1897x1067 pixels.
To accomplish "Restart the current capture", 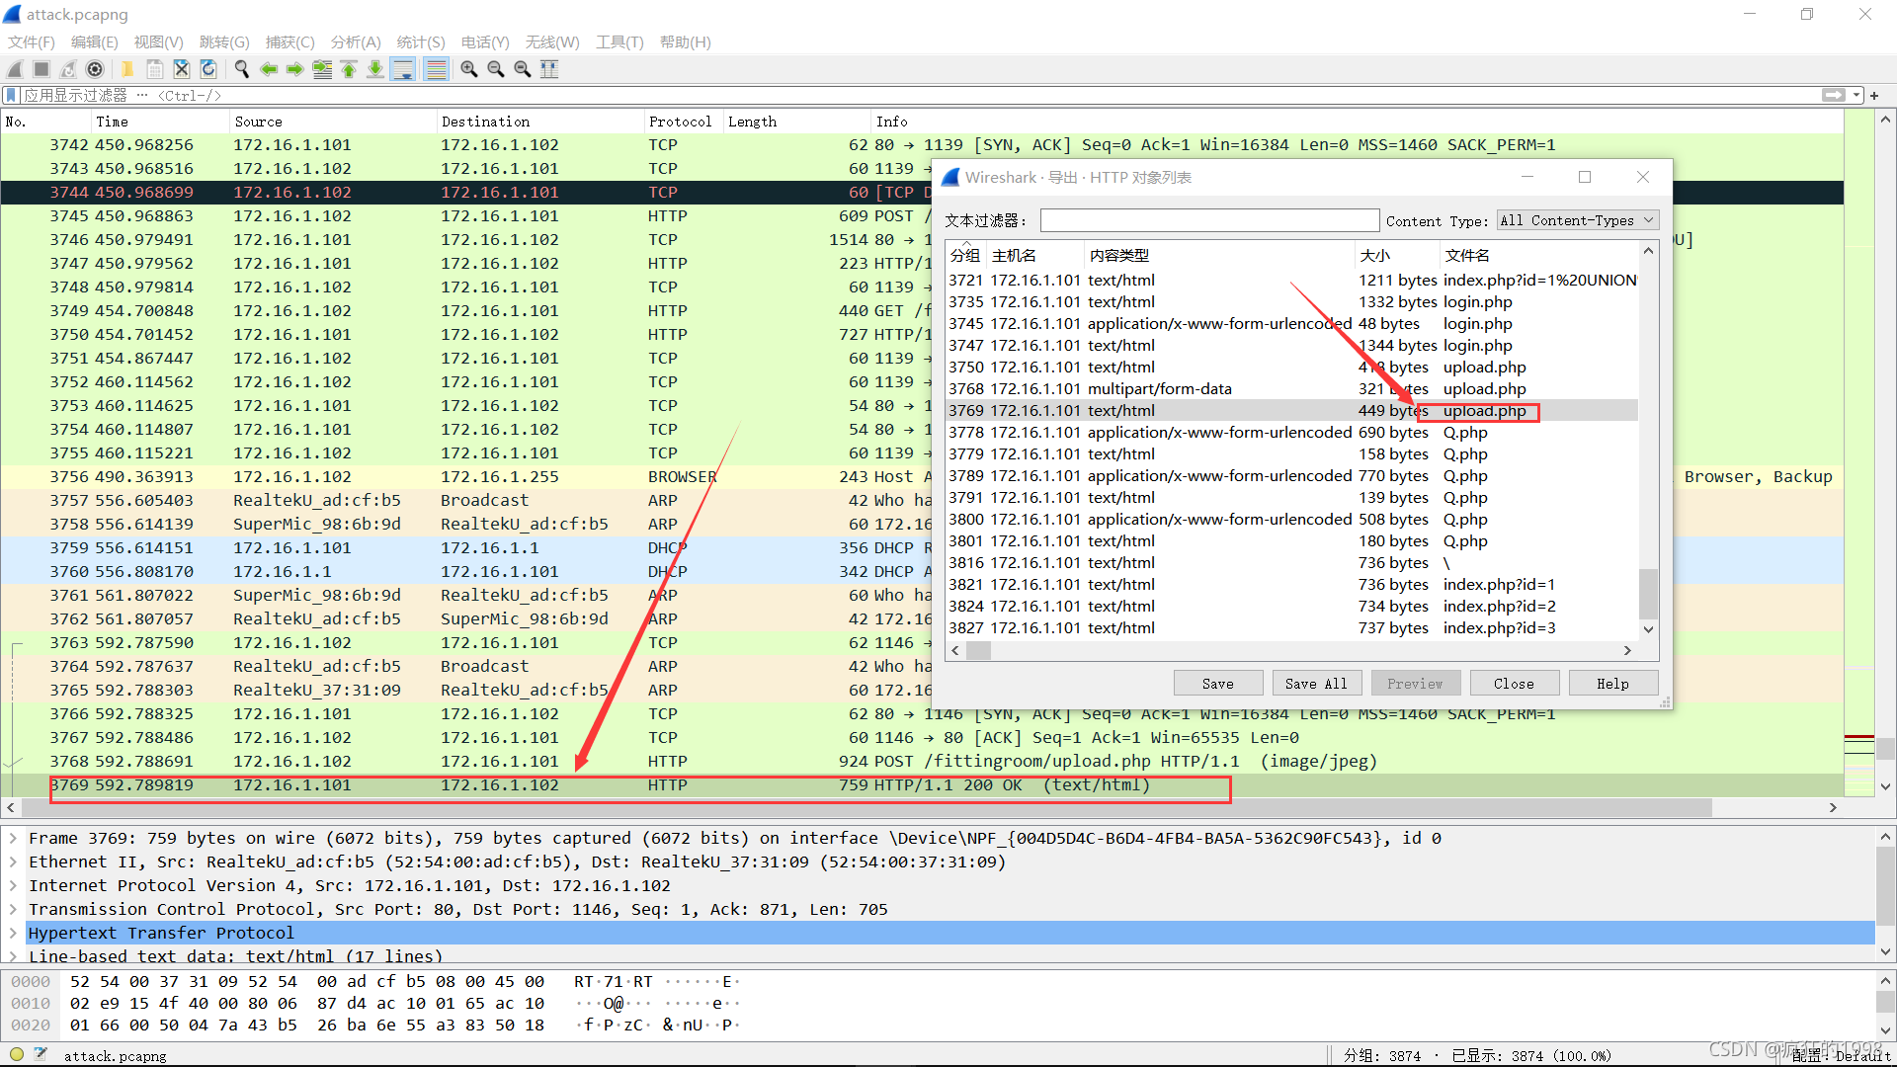I will pyautogui.click(x=68, y=69).
